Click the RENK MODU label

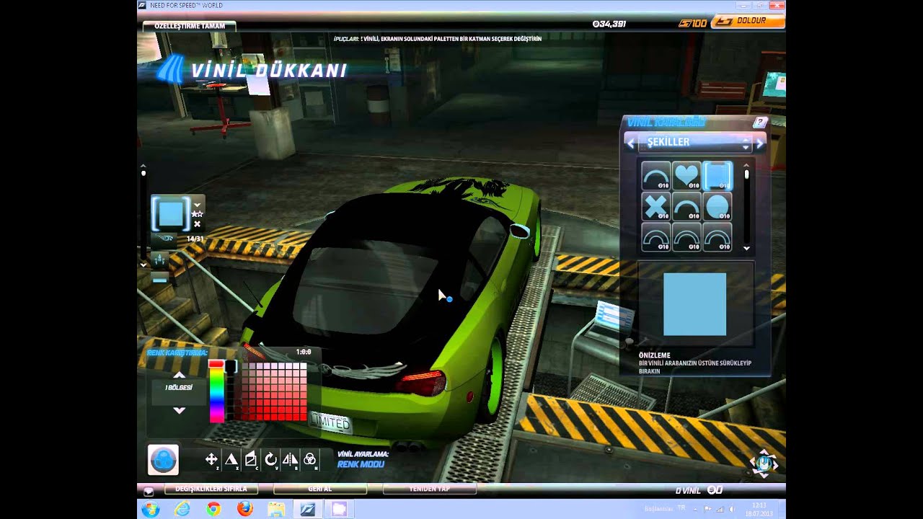[361, 464]
